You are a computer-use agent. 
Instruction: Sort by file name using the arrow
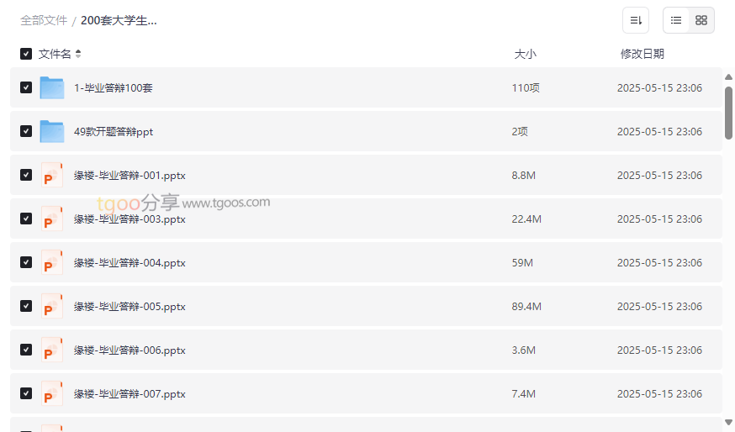[x=78, y=54]
